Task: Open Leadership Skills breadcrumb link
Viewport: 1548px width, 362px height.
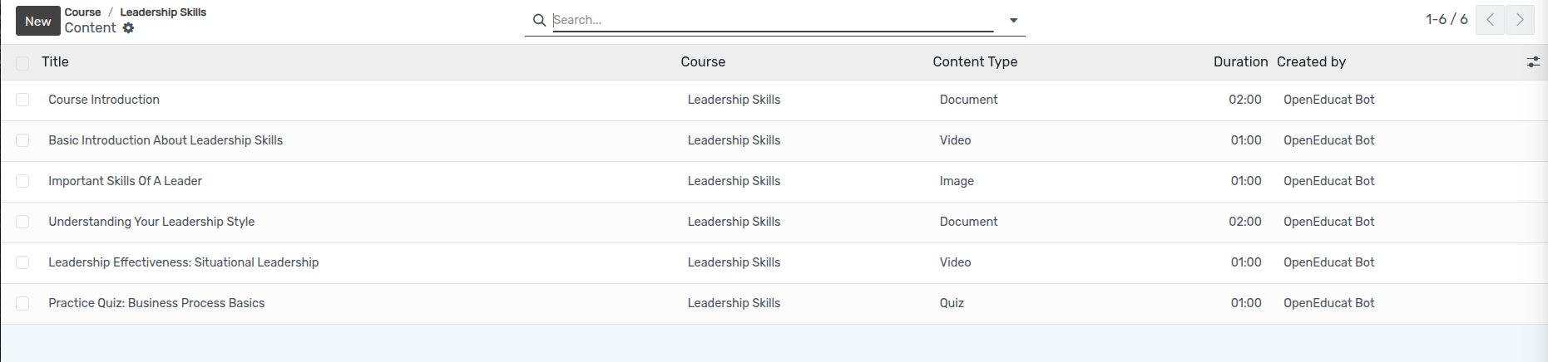Action: (163, 12)
